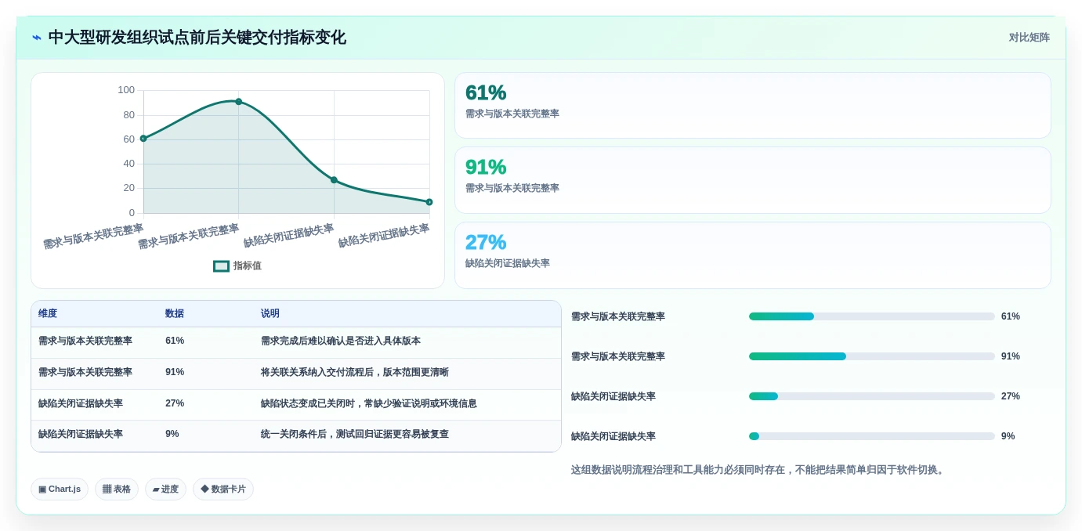The height and width of the screenshot is (531, 1082).
Task: Click the Chart.js tag chip
Action: tap(60, 489)
